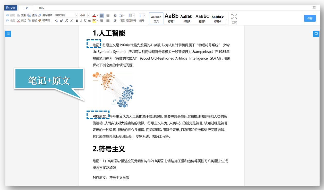Click the 剪切 scissors icon
The width and height of the screenshot is (324, 190).
click(x=19, y=21)
